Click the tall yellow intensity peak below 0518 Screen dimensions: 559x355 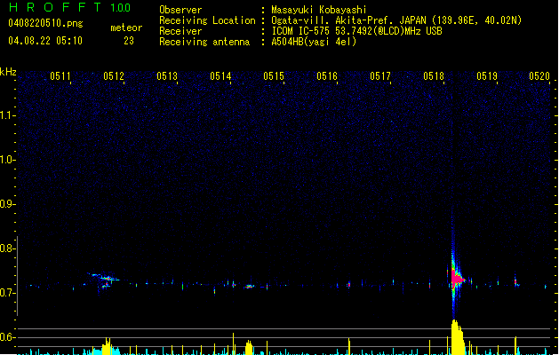click(x=457, y=337)
